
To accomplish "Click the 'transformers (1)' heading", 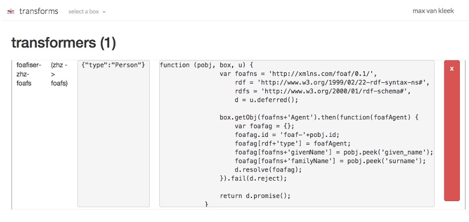I will 63,42.
